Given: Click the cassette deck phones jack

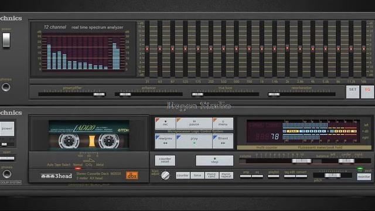Looking at the screenshot, I should click(6, 174).
